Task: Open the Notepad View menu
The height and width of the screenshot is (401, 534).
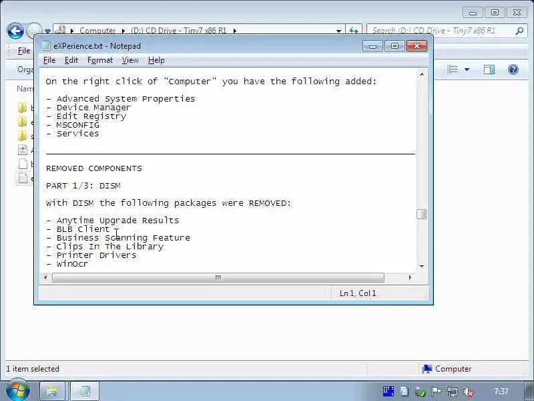Action: pyautogui.click(x=130, y=60)
